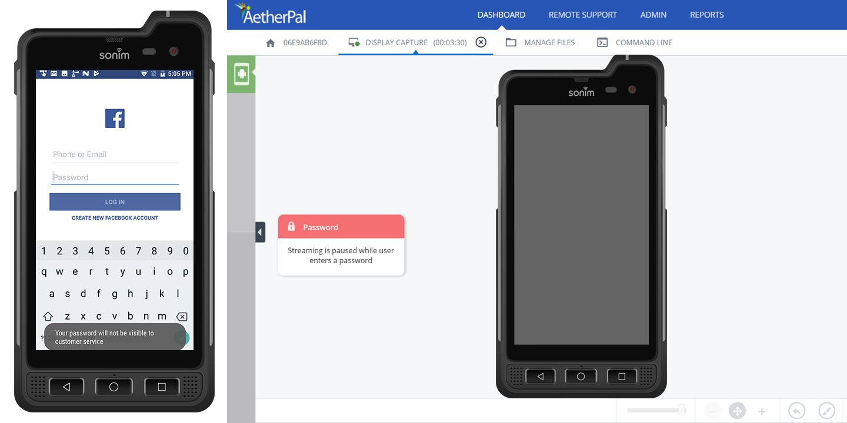Viewport: 847px width, 423px height.
Task: Switch to the Manage Files tab
Action: pyautogui.click(x=541, y=42)
